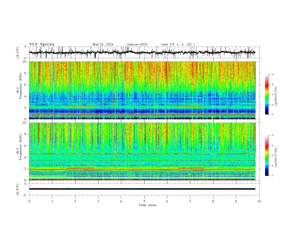Click the "-7" label on ch.2 colorbar
Viewport: 292px width, 226px height.
pos(272,176)
